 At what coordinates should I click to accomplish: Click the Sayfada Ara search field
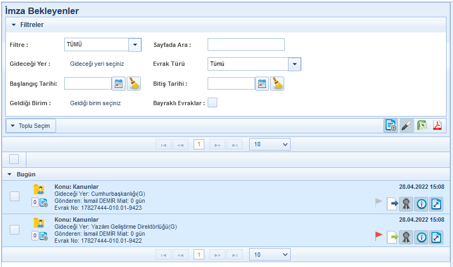pos(246,45)
